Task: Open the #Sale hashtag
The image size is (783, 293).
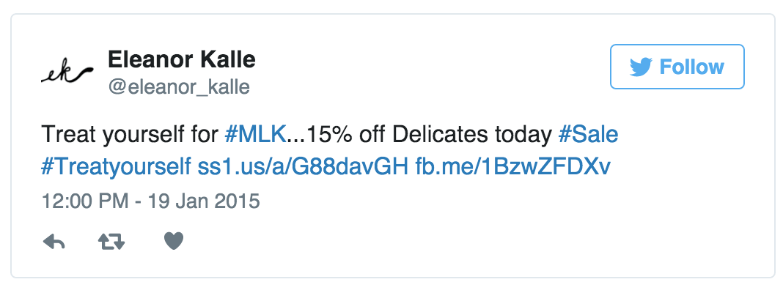Action: (588, 136)
